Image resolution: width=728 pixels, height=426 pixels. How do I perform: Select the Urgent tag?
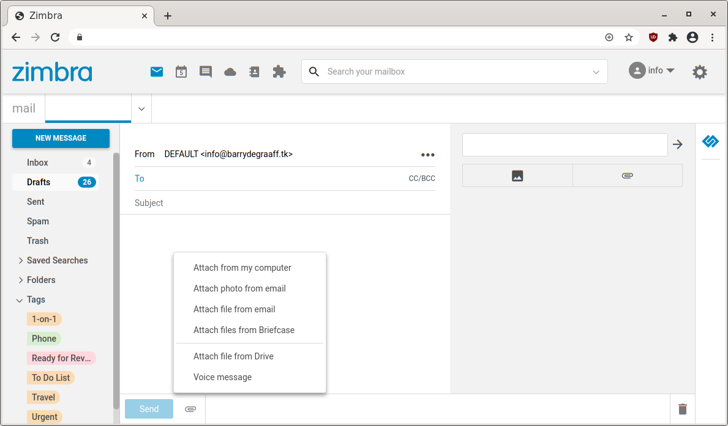(x=45, y=417)
